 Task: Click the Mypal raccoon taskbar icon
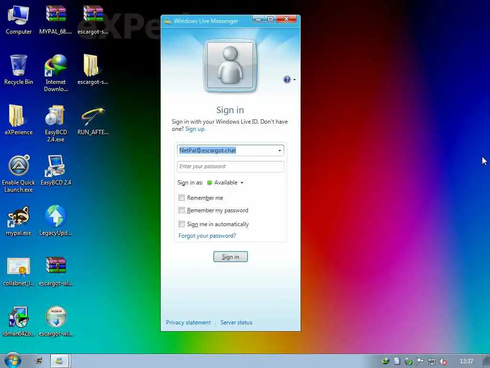pos(39,361)
